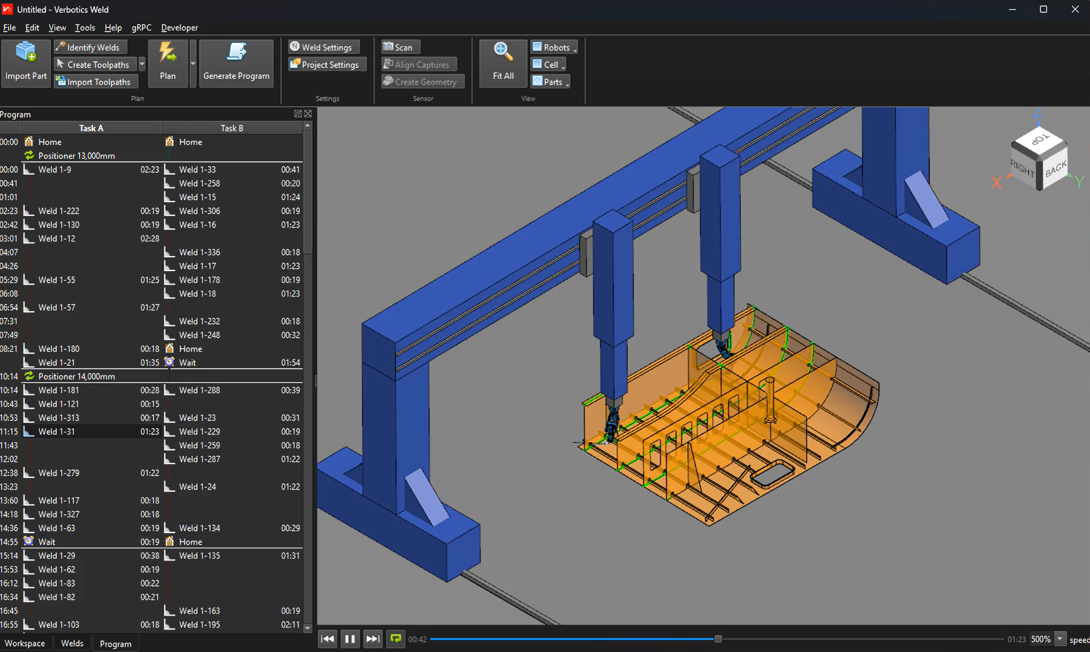The height and width of the screenshot is (652, 1090).
Task: Click the playback timeline slider handle
Action: (x=718, y=639)
